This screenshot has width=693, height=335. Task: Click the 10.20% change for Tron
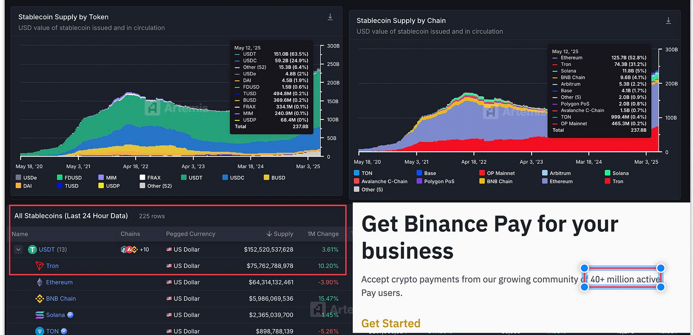tap(328, 266)
